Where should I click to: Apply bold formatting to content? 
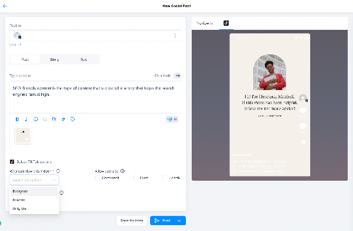pos(17,119)
